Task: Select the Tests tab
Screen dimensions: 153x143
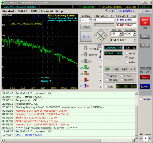Action: (x=34, y=11)
